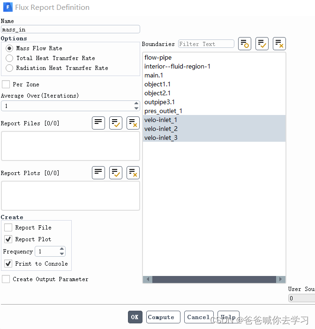Viewport: 315px width, 329px height.
Task: Deselect all Report Plots icon
Action: point(133,173)
